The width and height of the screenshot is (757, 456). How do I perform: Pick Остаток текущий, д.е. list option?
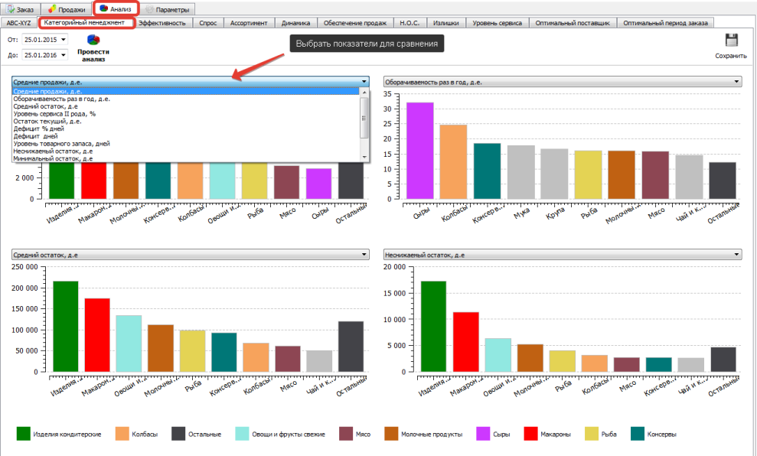click(x=47, y=122)
